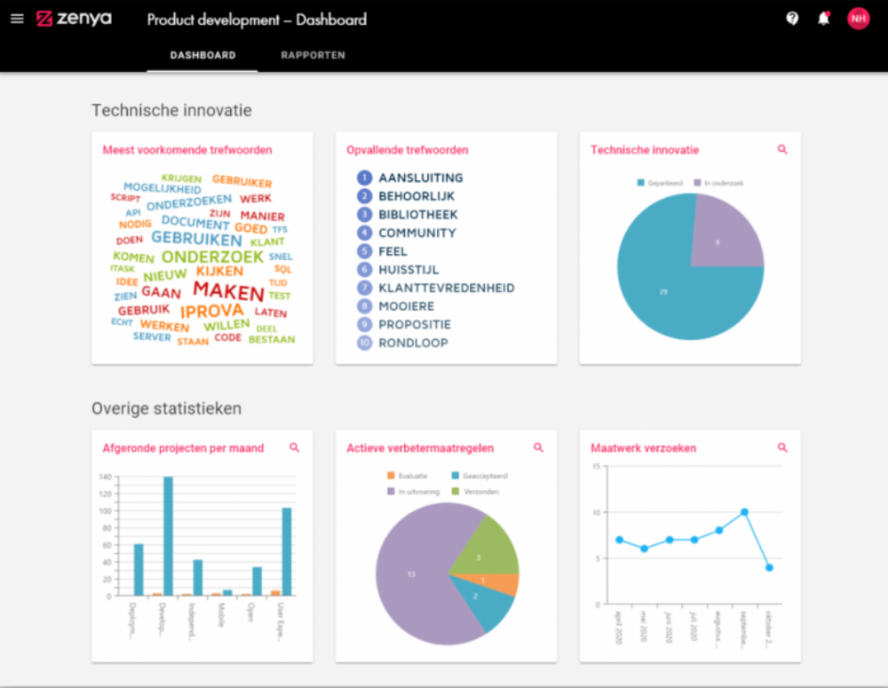This screenshot has height=688, width=888.
Task: Select keyword 2 BEHOORLIJK
Action: tap(406, 196)
